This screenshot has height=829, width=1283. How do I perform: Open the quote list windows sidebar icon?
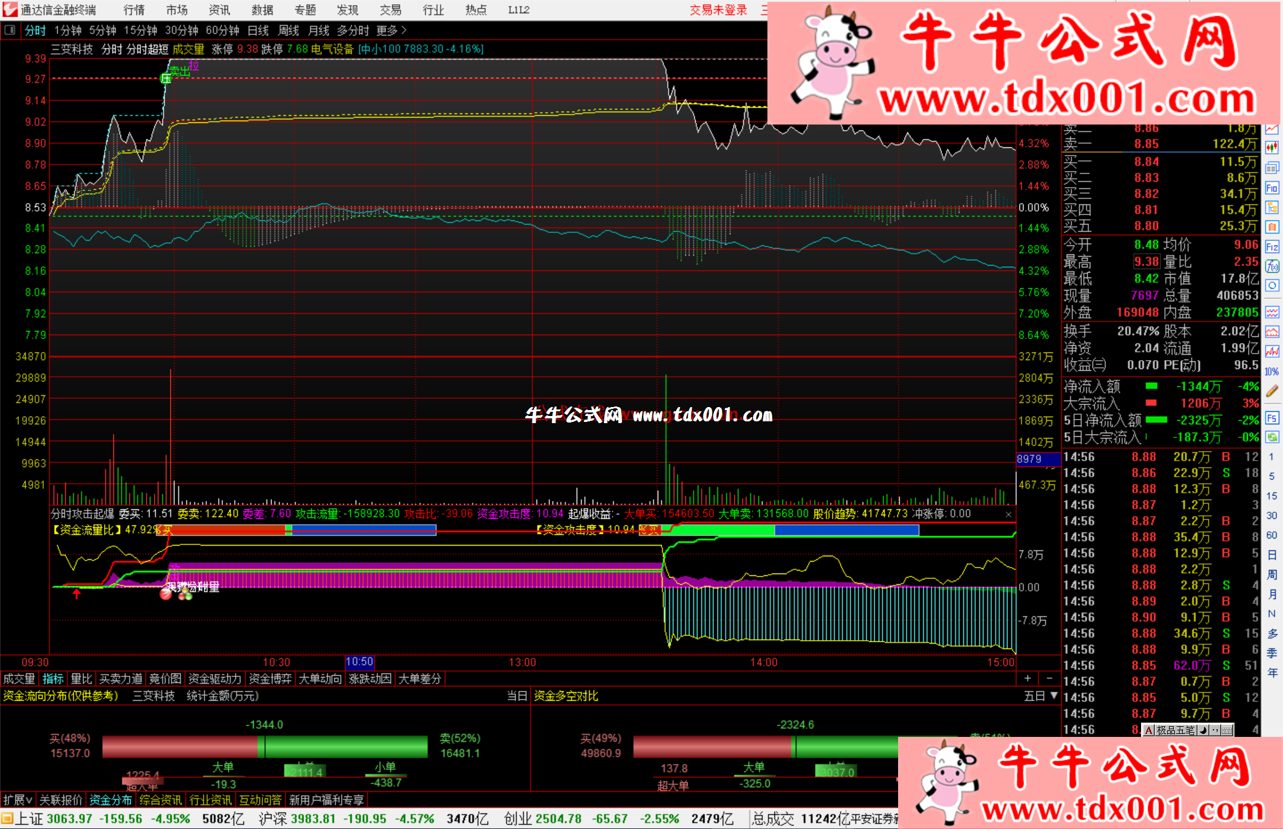pos(1272,168)
